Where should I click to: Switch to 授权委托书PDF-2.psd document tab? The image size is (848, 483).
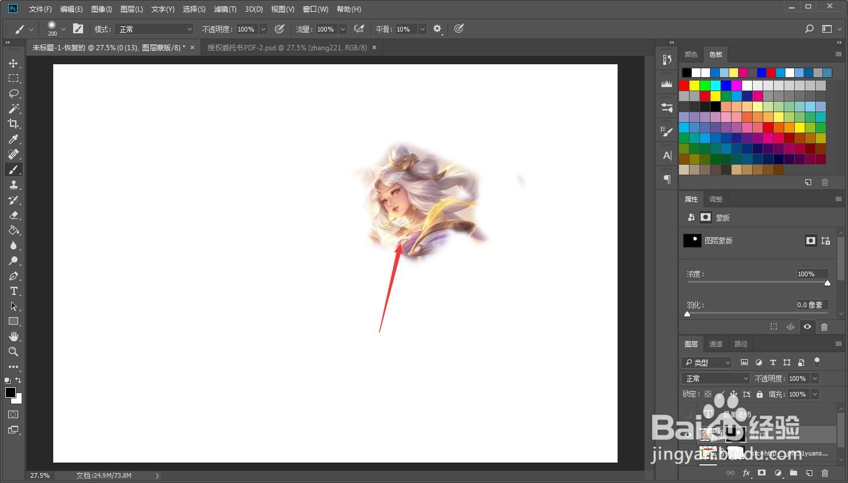point(287,47)
